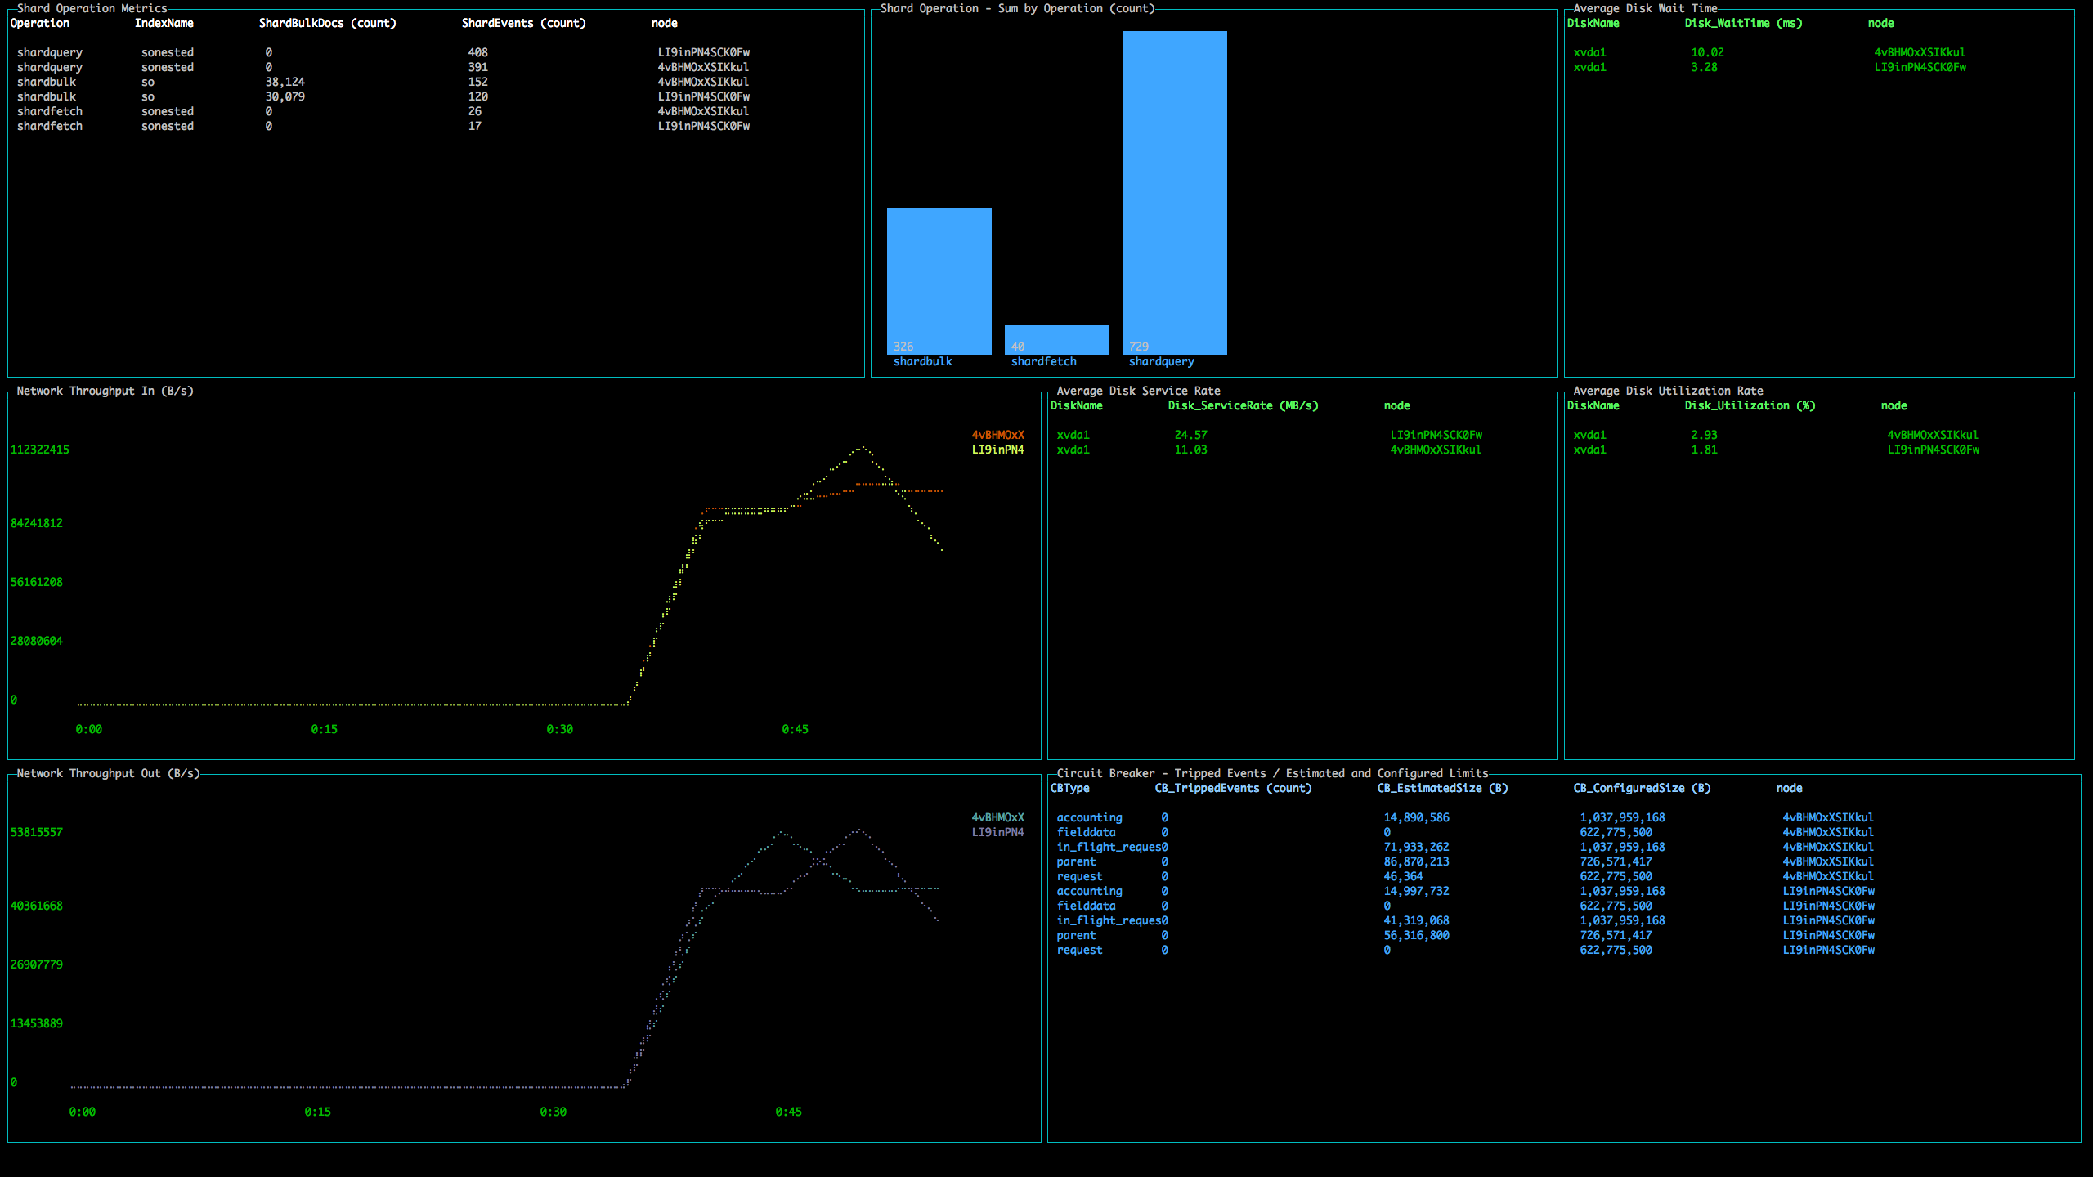Select the shardbulk row with 38,124 docs
This screenshot has height=1177, width=2093.
(x=285, y=82)
